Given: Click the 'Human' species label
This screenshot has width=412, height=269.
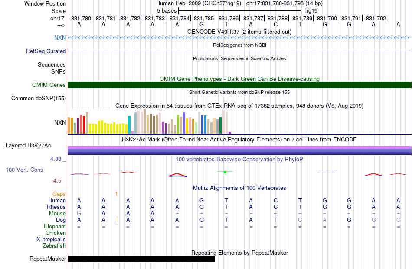Looking at the screenshot, I should [57, 200].
